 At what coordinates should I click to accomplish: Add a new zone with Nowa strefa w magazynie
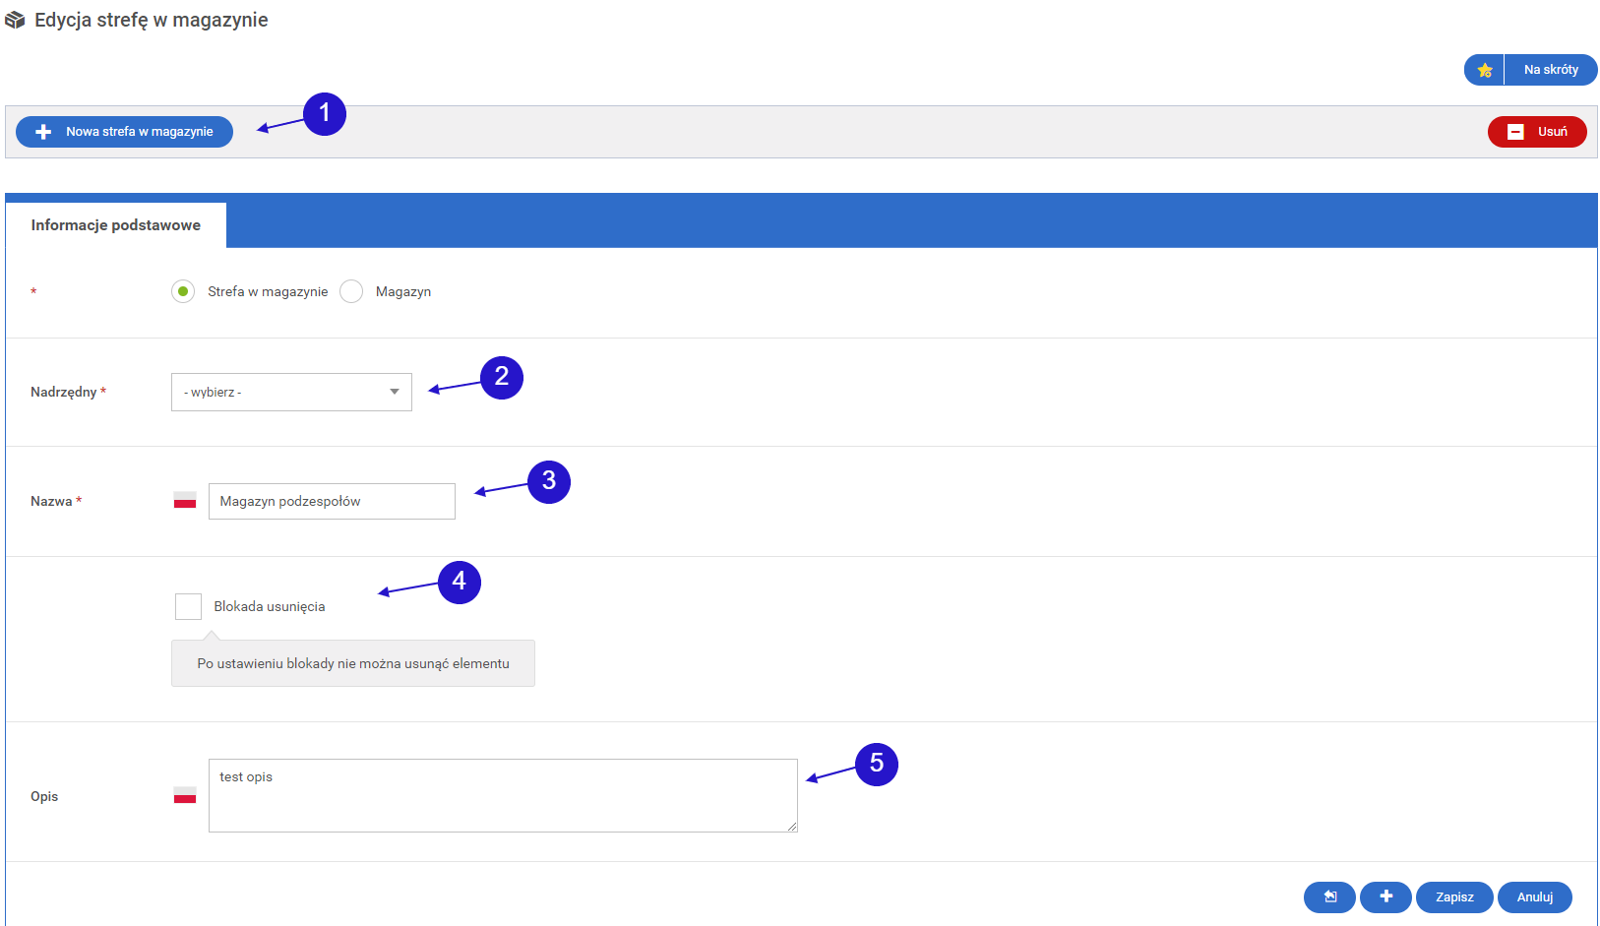tap(124, 132)
